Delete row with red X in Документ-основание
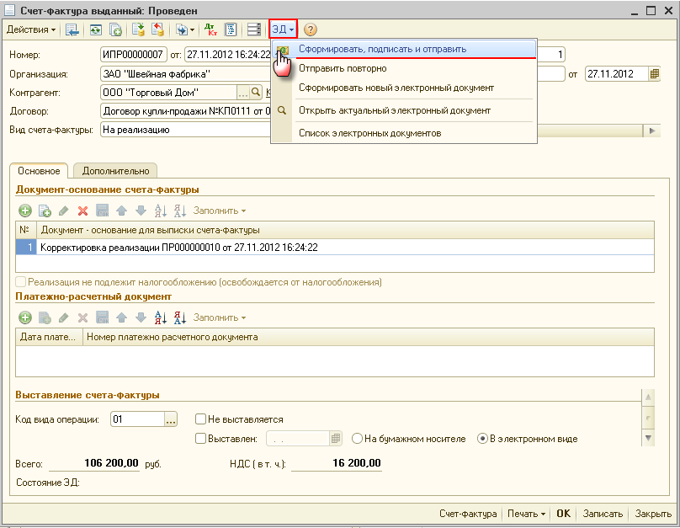Image resolution: width=680 pixels, height=528 pixels. tap(82, 211)
